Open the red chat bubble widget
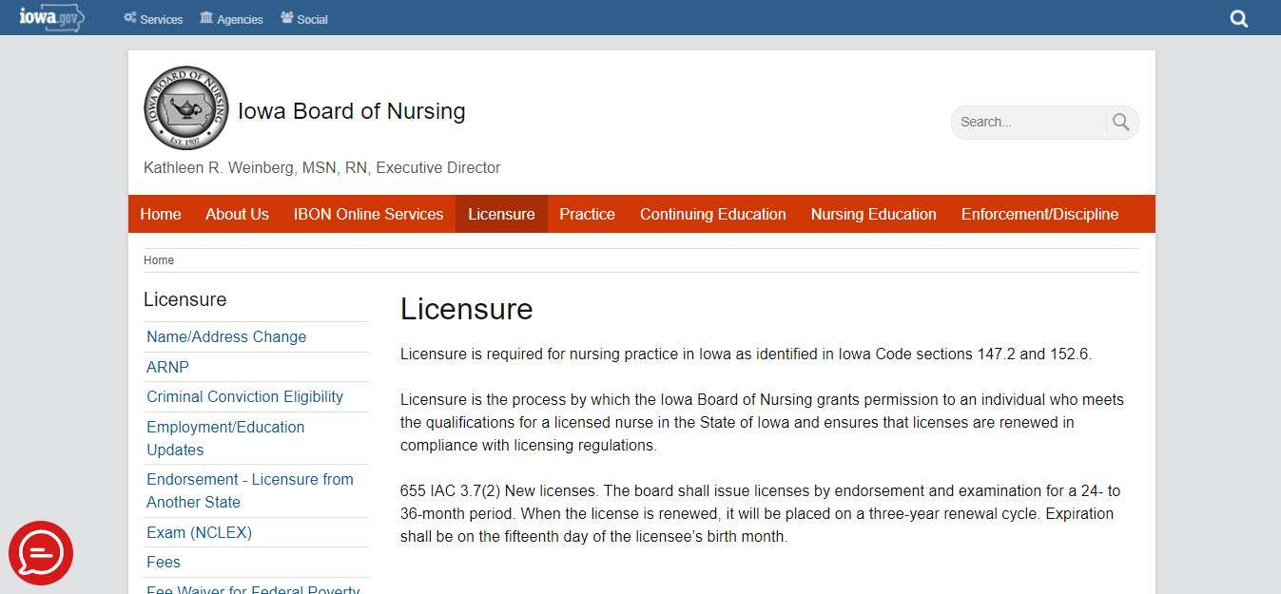Screen dimensions: 1281x594 [x=41, y=552]
